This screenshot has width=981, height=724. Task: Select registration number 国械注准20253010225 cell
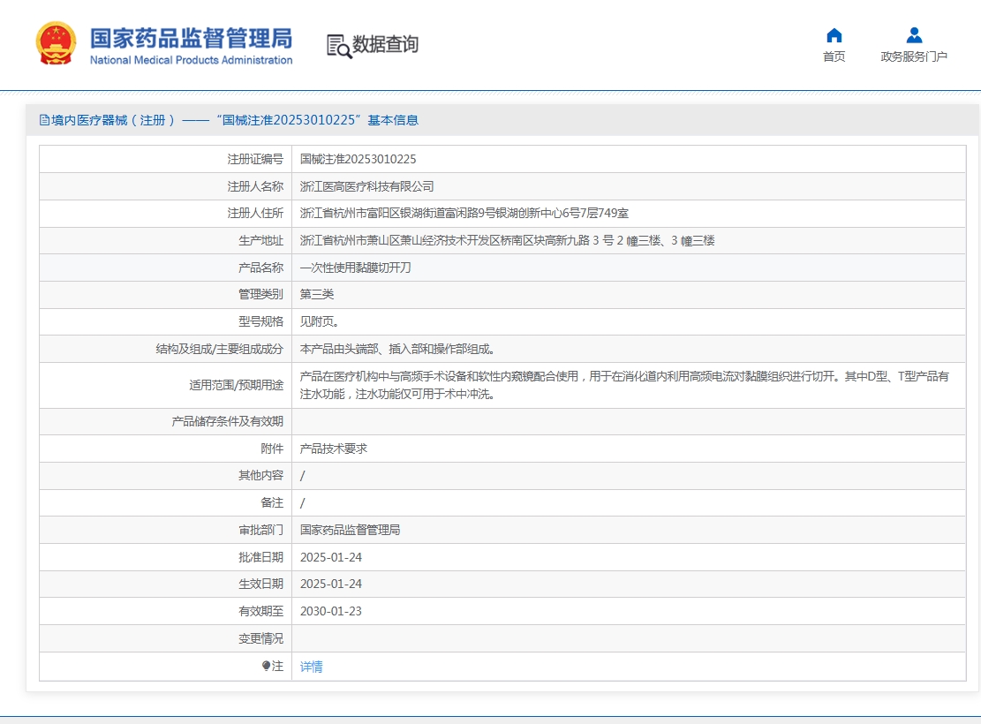click(x=358, y=159)
